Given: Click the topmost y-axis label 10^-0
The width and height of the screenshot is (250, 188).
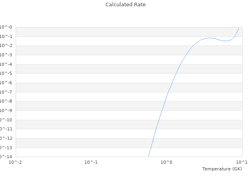Looking at the screenshot, I should pyautogui.click(x=6, y=27).
